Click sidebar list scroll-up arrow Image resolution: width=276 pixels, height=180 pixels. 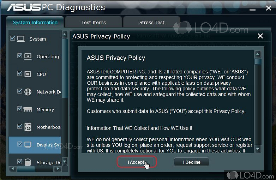[65, 34]
